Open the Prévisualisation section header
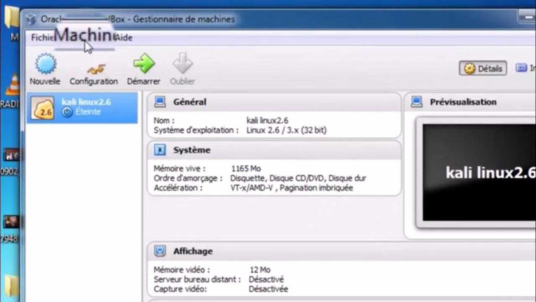 coord(470,102)
